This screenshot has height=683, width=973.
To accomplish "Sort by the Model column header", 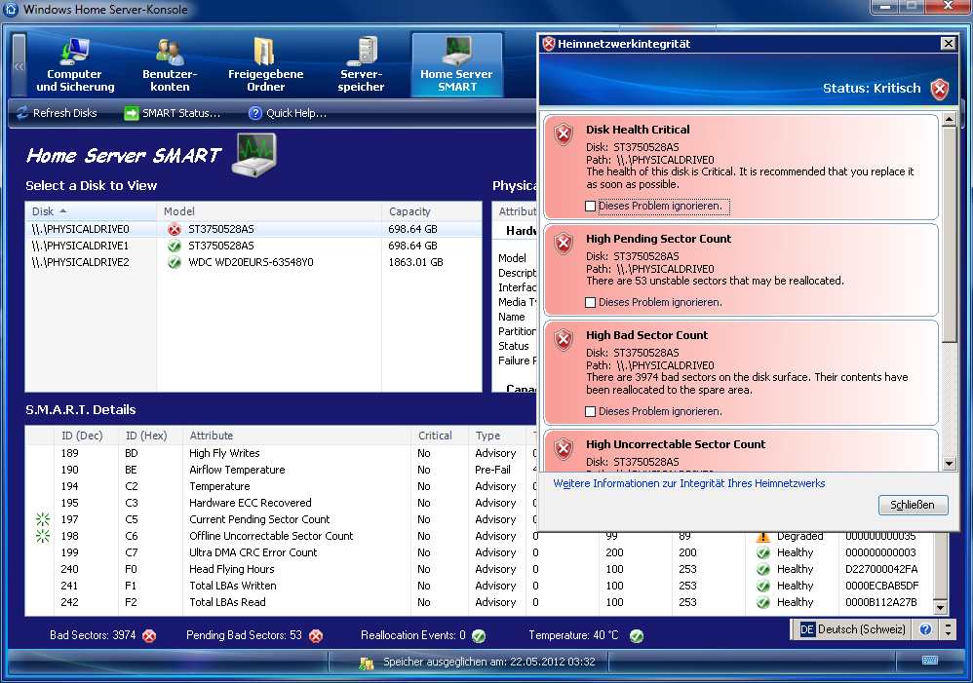I will pyautogui.click(x=269, y=211).
